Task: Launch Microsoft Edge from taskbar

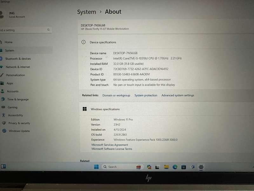Action: 175,167
